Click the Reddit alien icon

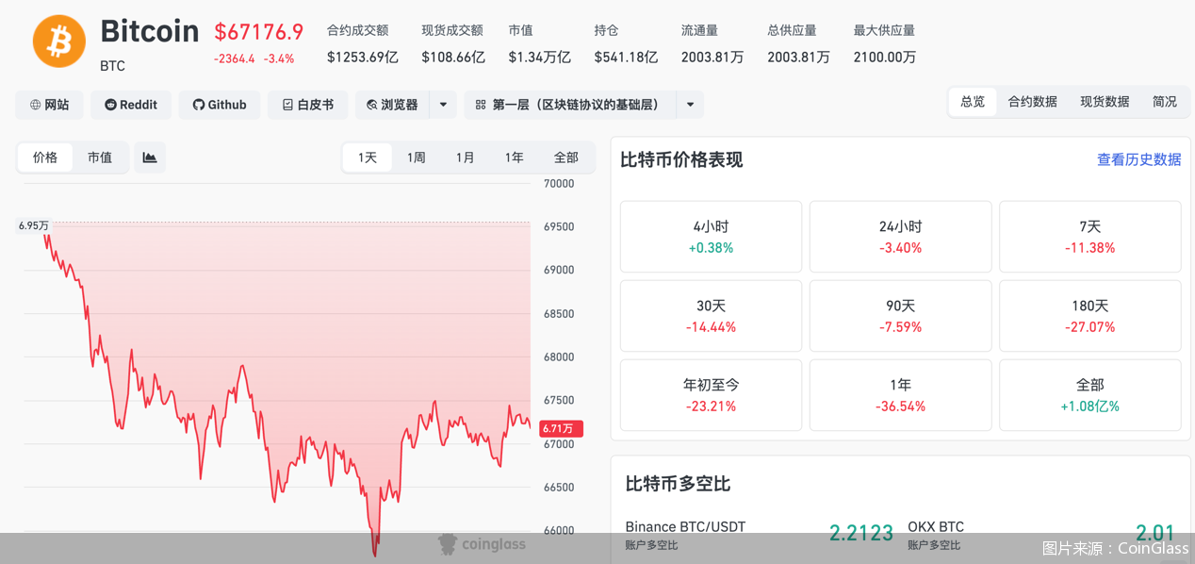(x=110, y=105)
